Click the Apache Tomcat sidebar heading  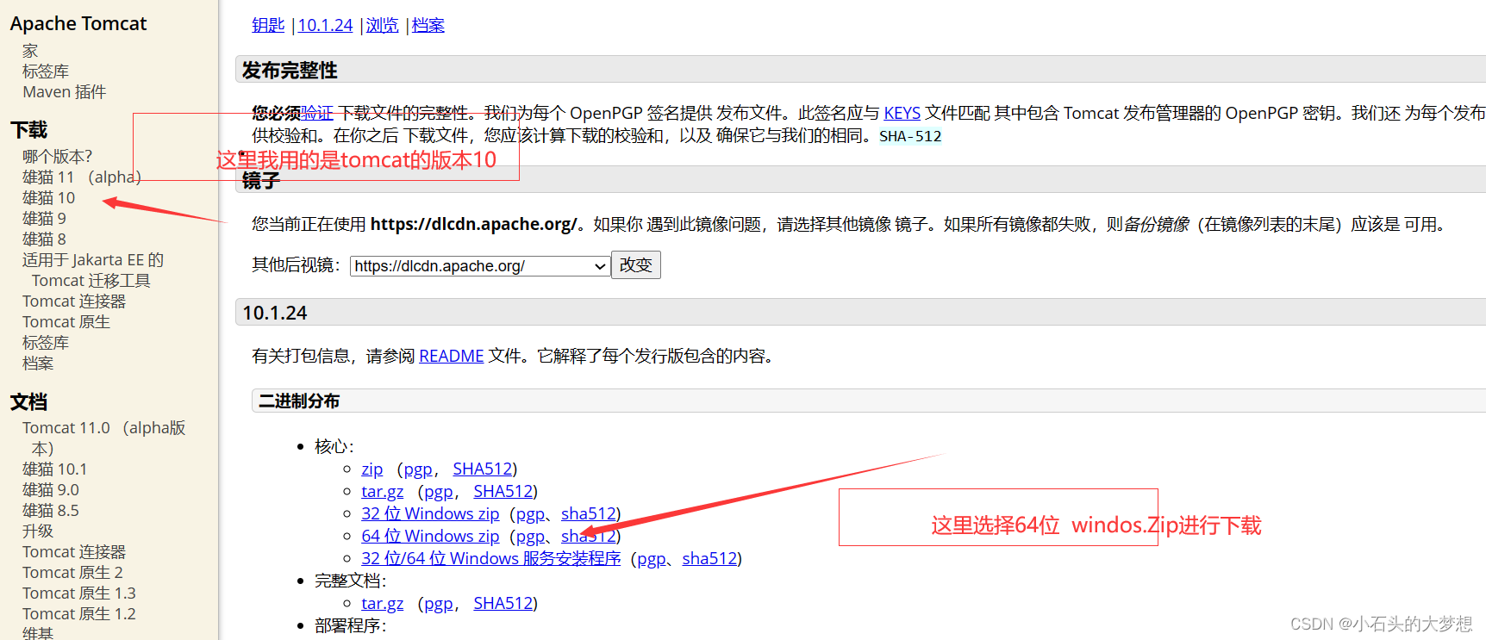tap(78, 24)
